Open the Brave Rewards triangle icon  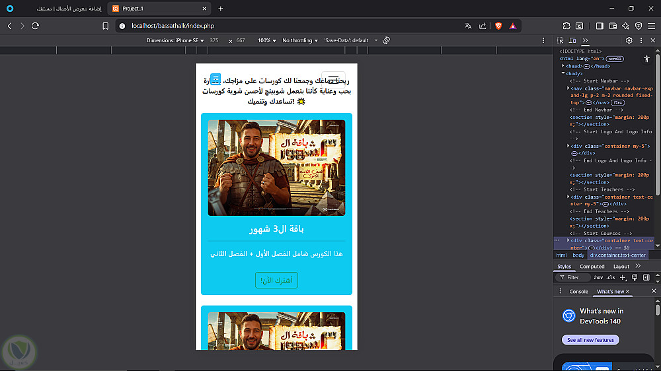513,26
